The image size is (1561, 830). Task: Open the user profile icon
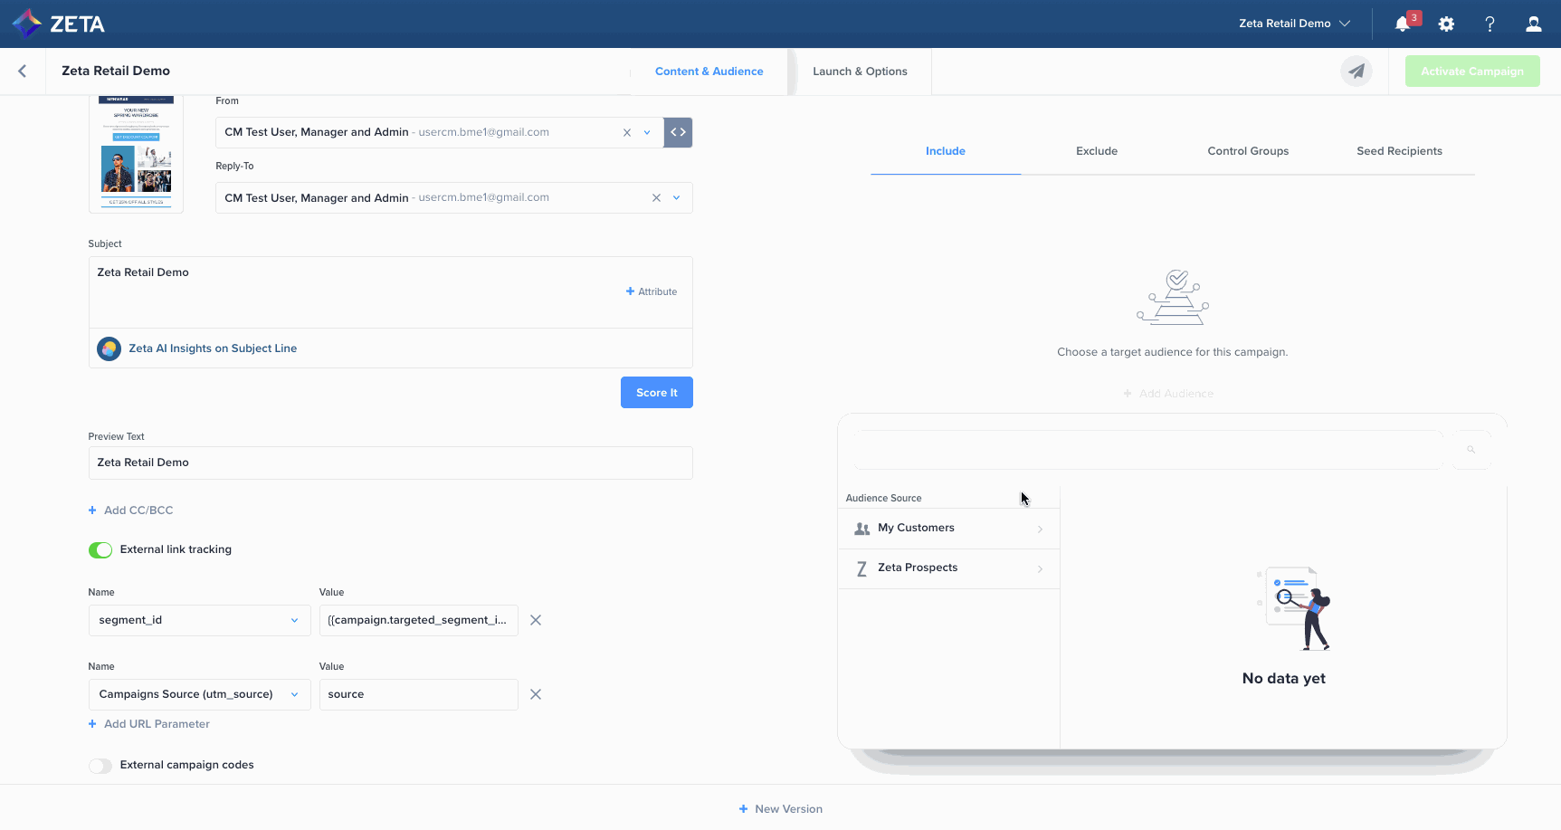[1533, 24]
